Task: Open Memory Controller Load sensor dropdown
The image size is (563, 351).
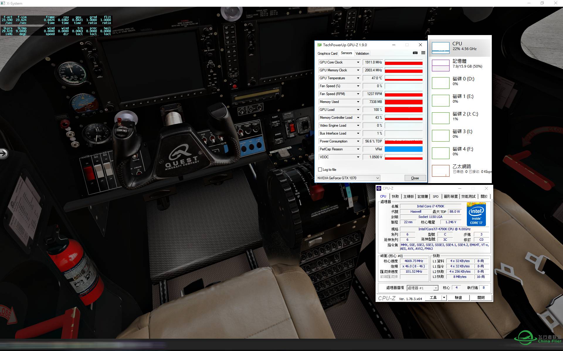Action: (358, 118)
